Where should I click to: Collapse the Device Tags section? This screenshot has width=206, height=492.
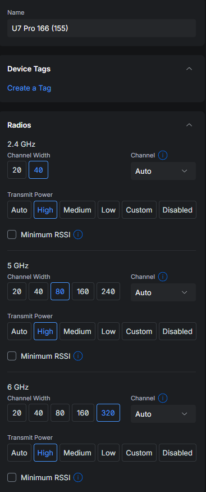tap(189, 69)
